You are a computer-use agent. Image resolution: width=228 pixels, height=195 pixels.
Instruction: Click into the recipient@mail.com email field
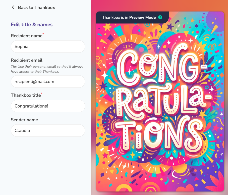coord(48,81)
